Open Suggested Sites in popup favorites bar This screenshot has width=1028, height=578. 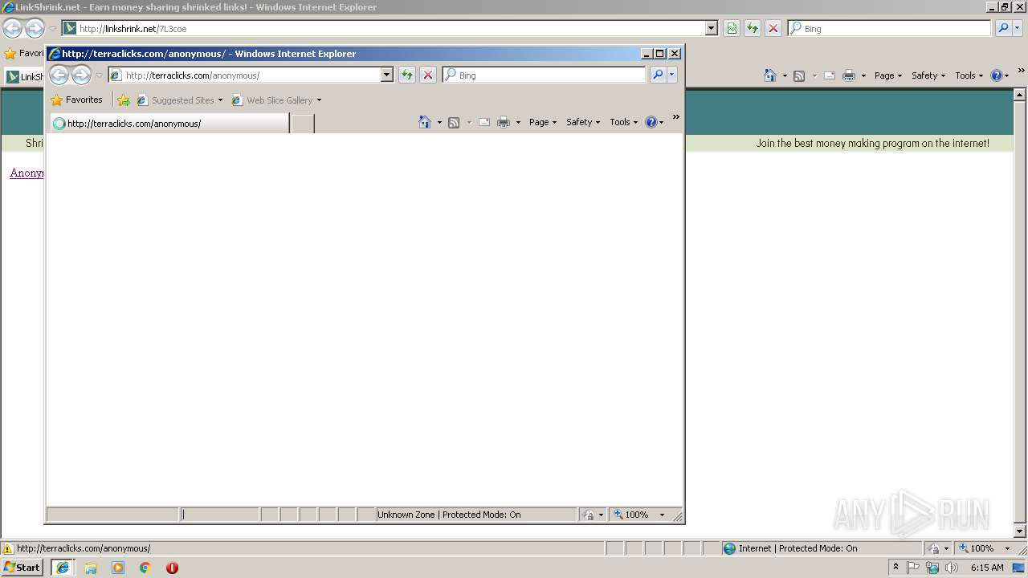(180, 100)
